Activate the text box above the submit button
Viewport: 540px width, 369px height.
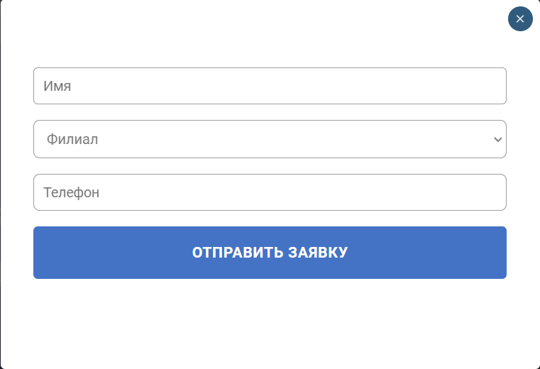(x=270, y=192)
